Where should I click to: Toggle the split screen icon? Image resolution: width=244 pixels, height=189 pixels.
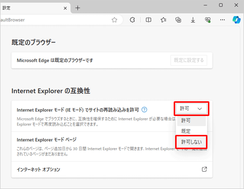148,20
